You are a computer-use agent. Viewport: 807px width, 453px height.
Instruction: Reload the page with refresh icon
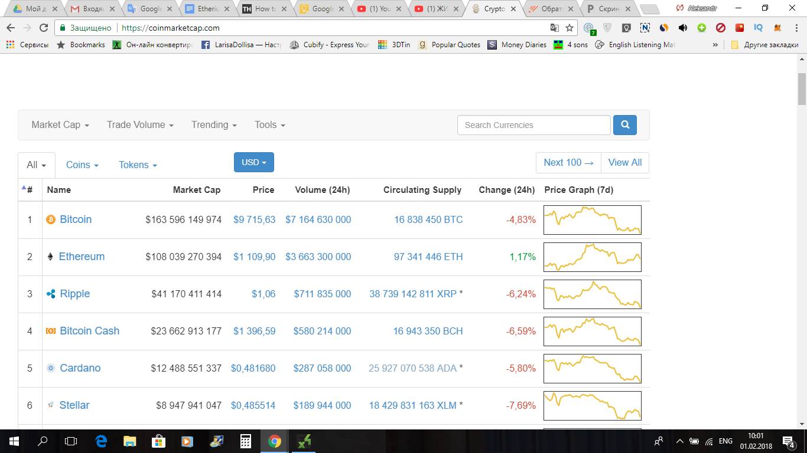(43, 28)
